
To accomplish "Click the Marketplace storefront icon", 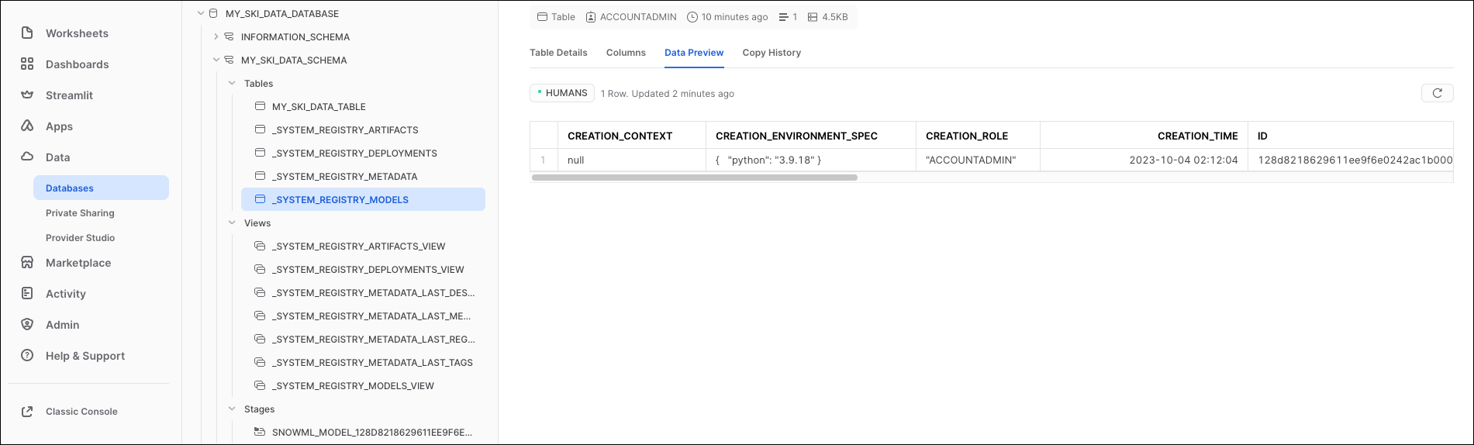I will click(27, 263).
